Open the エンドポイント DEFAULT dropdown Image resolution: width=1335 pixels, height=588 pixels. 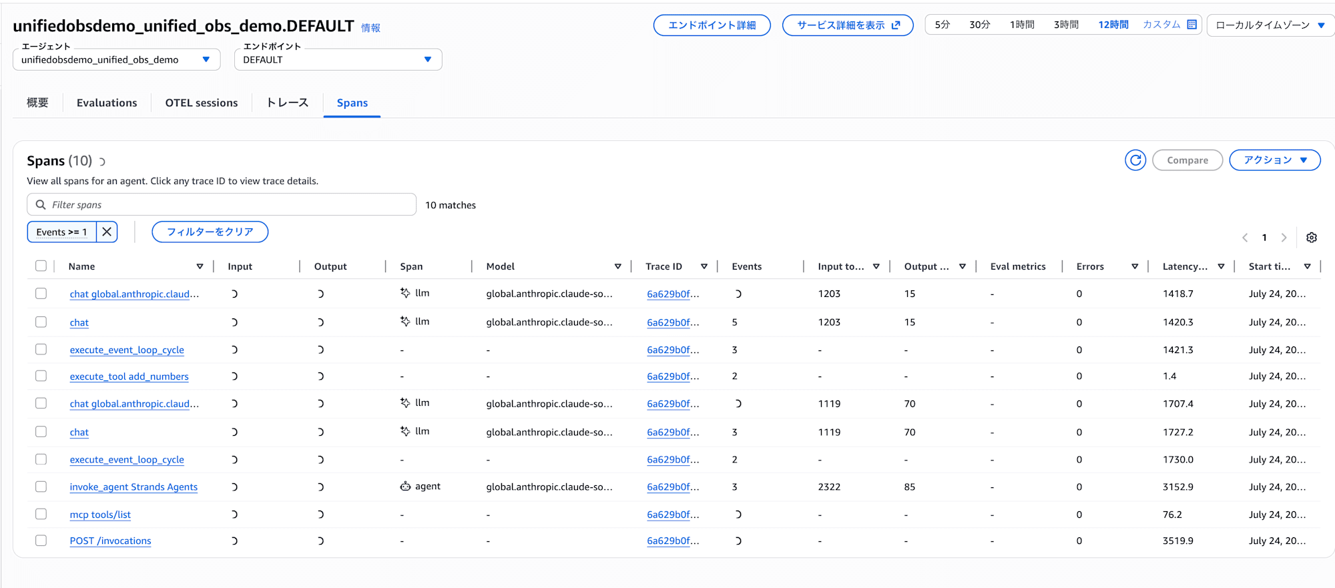click(x=338, y=59)
